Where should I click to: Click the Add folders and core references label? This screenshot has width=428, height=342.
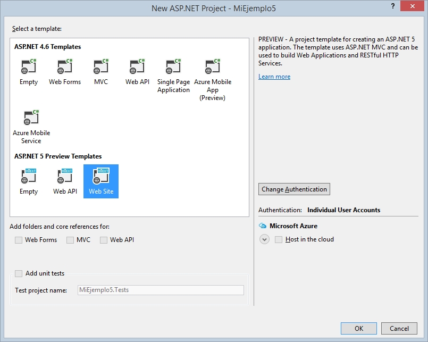(60, 227)
